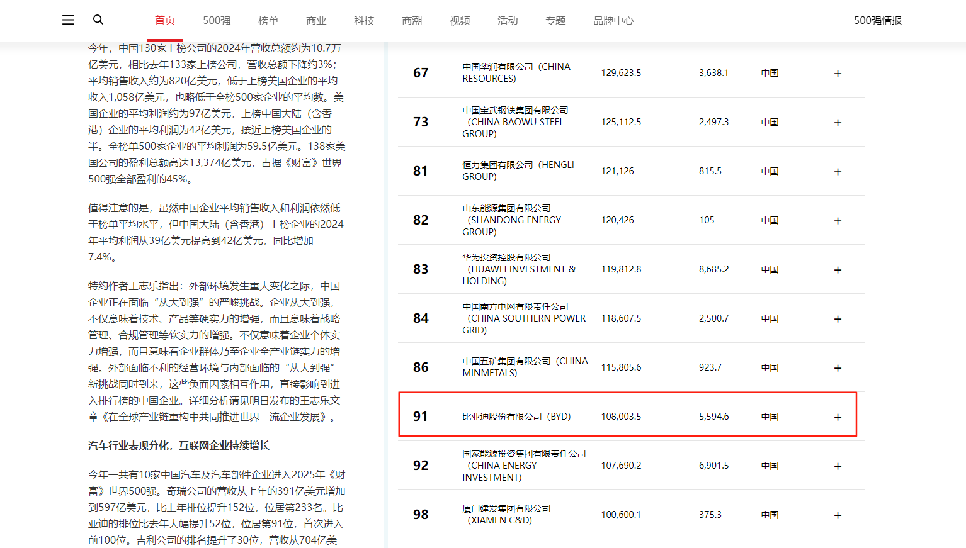
Task: Open the 专题 menu item
Action: 555,20
